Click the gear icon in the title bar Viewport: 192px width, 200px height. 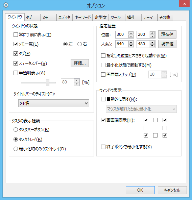pyautogui.click(x=6, y=5)
